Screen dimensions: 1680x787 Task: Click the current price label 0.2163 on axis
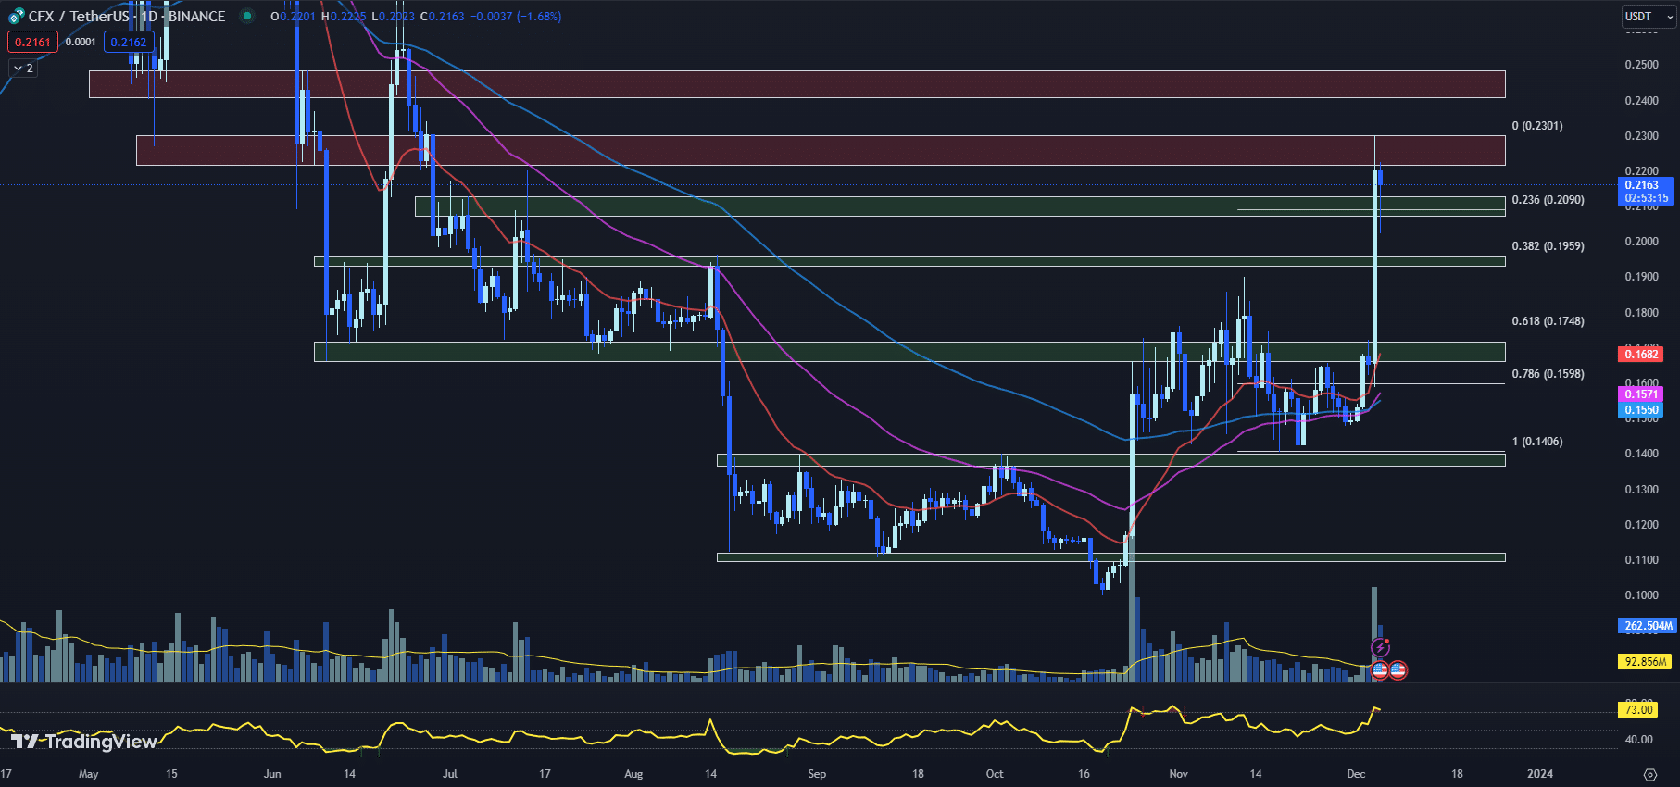(x=1644, y=185)
